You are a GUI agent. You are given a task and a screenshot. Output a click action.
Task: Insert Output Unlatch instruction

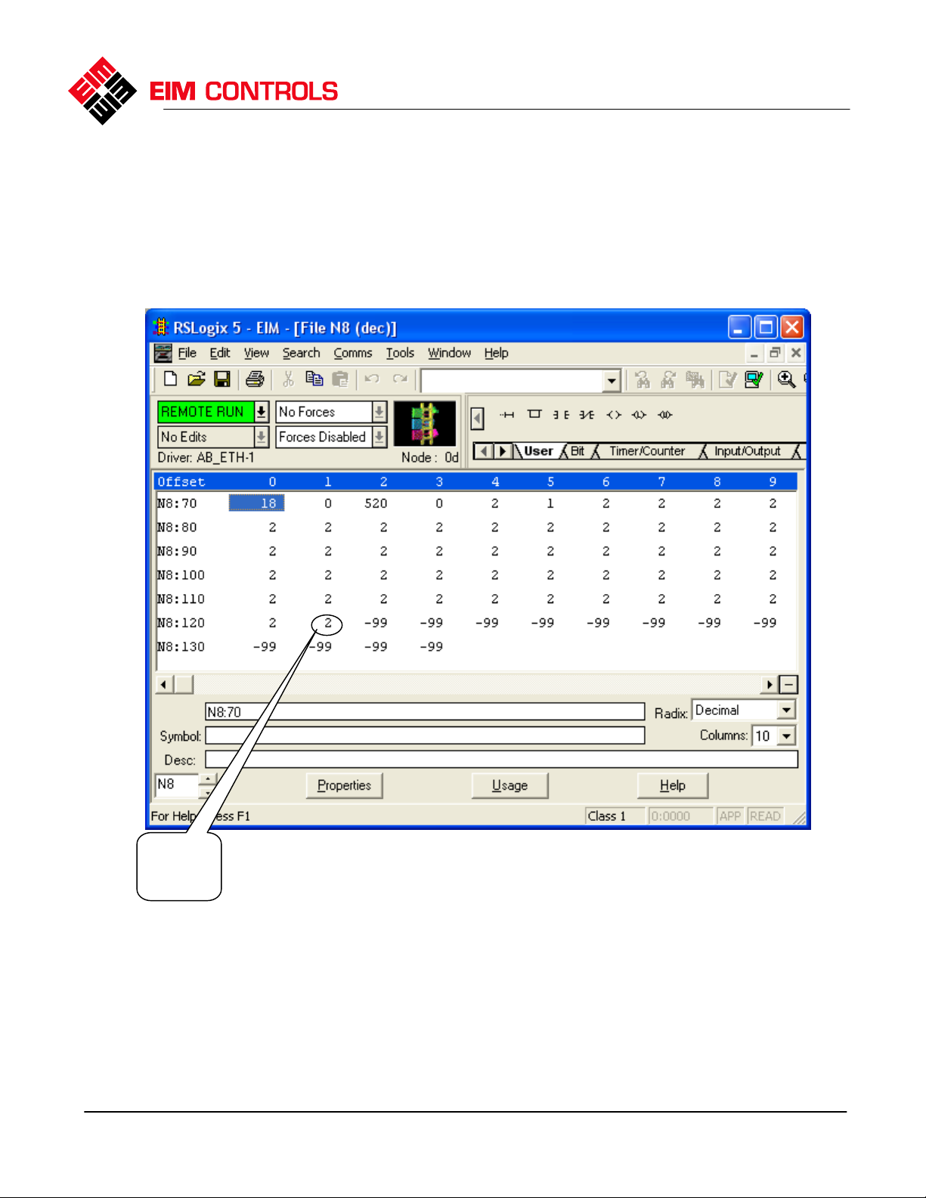665,414
